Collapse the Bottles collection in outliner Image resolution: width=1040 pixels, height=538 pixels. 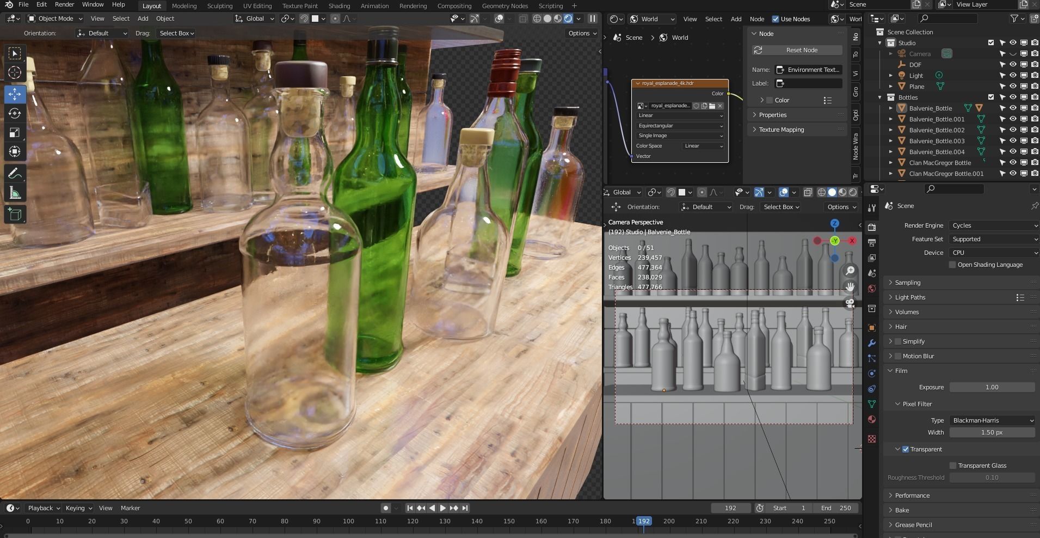click(880, 97)
